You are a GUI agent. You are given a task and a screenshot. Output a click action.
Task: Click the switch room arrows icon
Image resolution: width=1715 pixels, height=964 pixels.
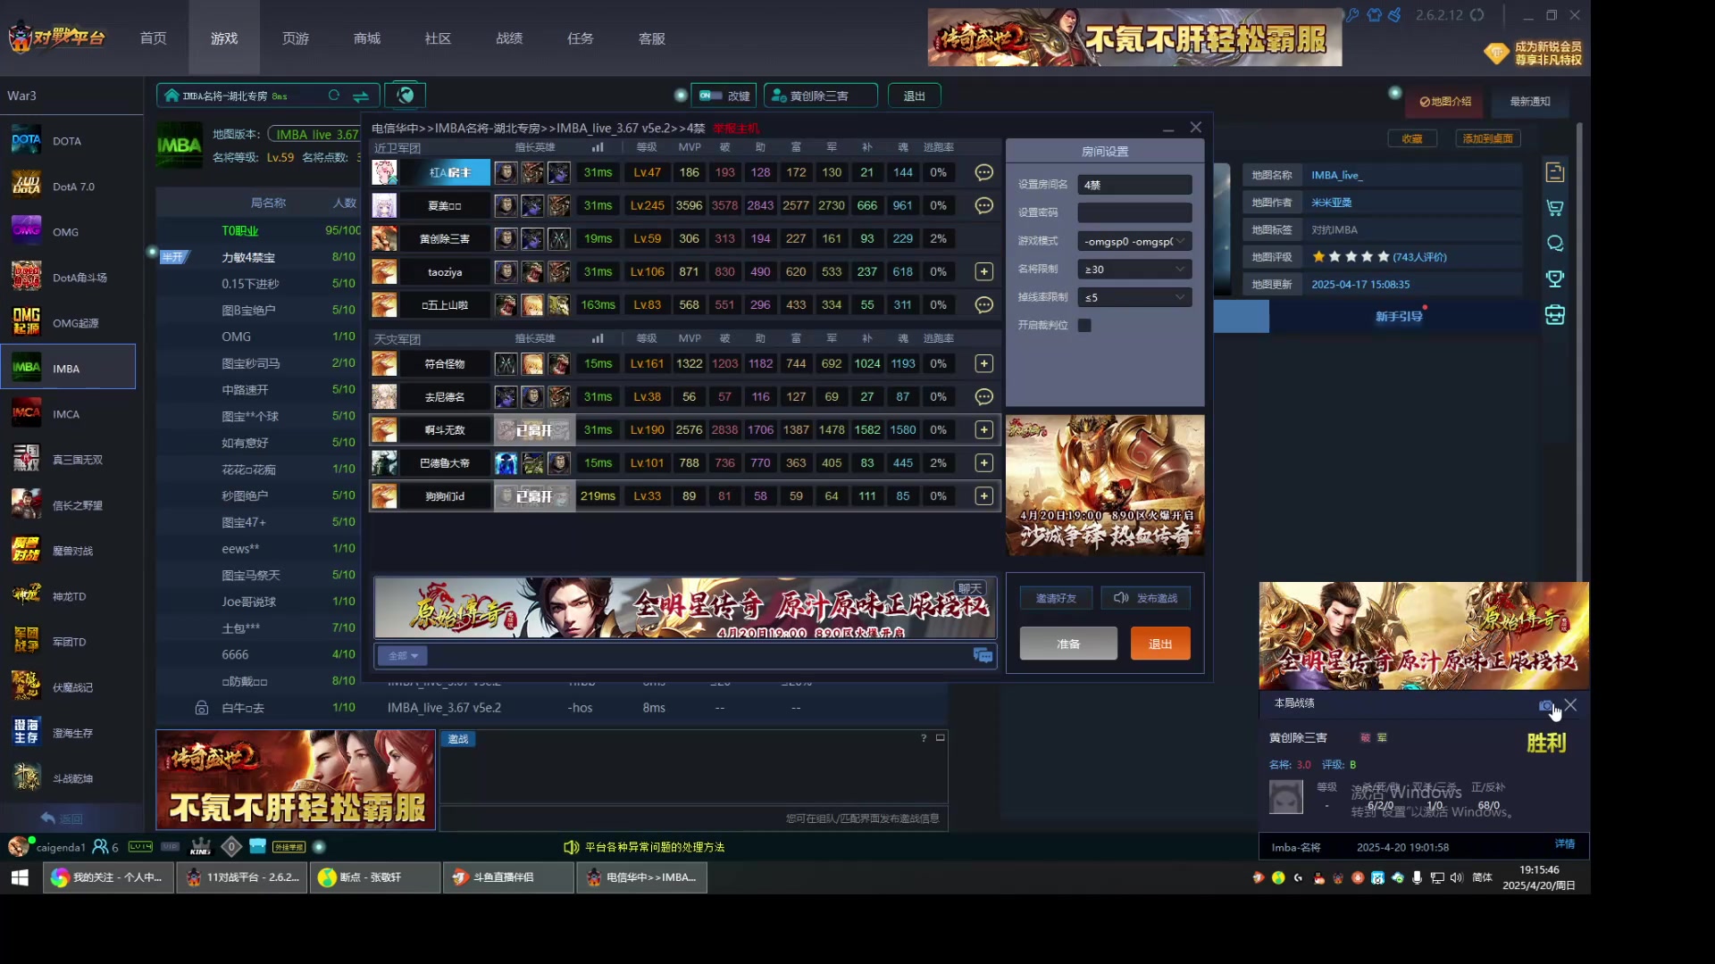361,96
